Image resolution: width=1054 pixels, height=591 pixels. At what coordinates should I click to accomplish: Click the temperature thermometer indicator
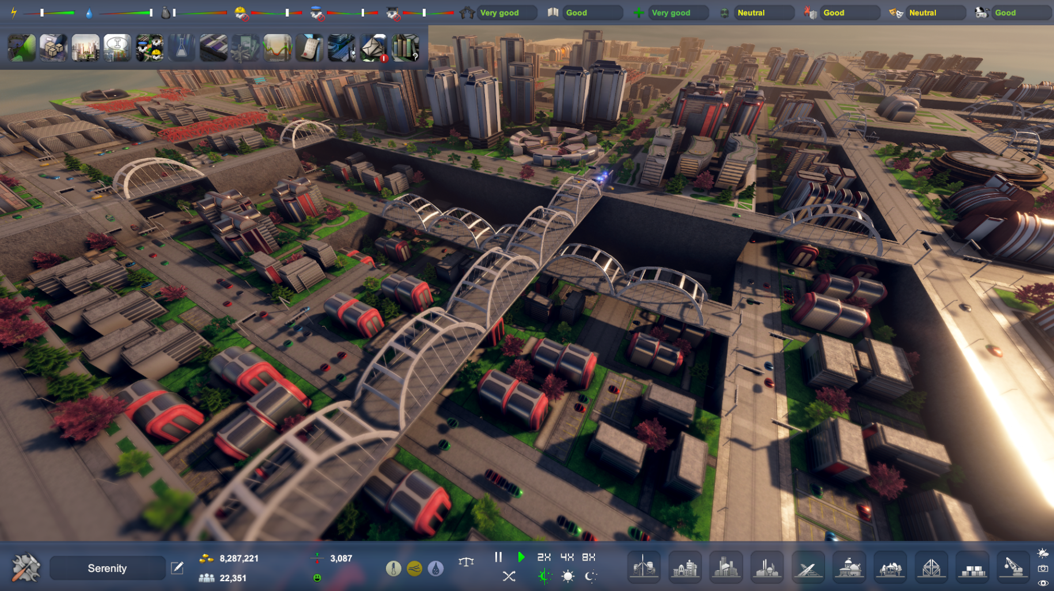[x=393, y=569]
